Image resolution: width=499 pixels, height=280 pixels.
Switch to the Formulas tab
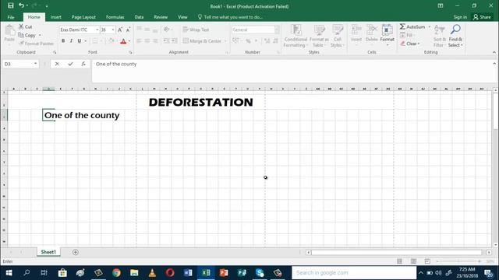click(x=115, y=17)
